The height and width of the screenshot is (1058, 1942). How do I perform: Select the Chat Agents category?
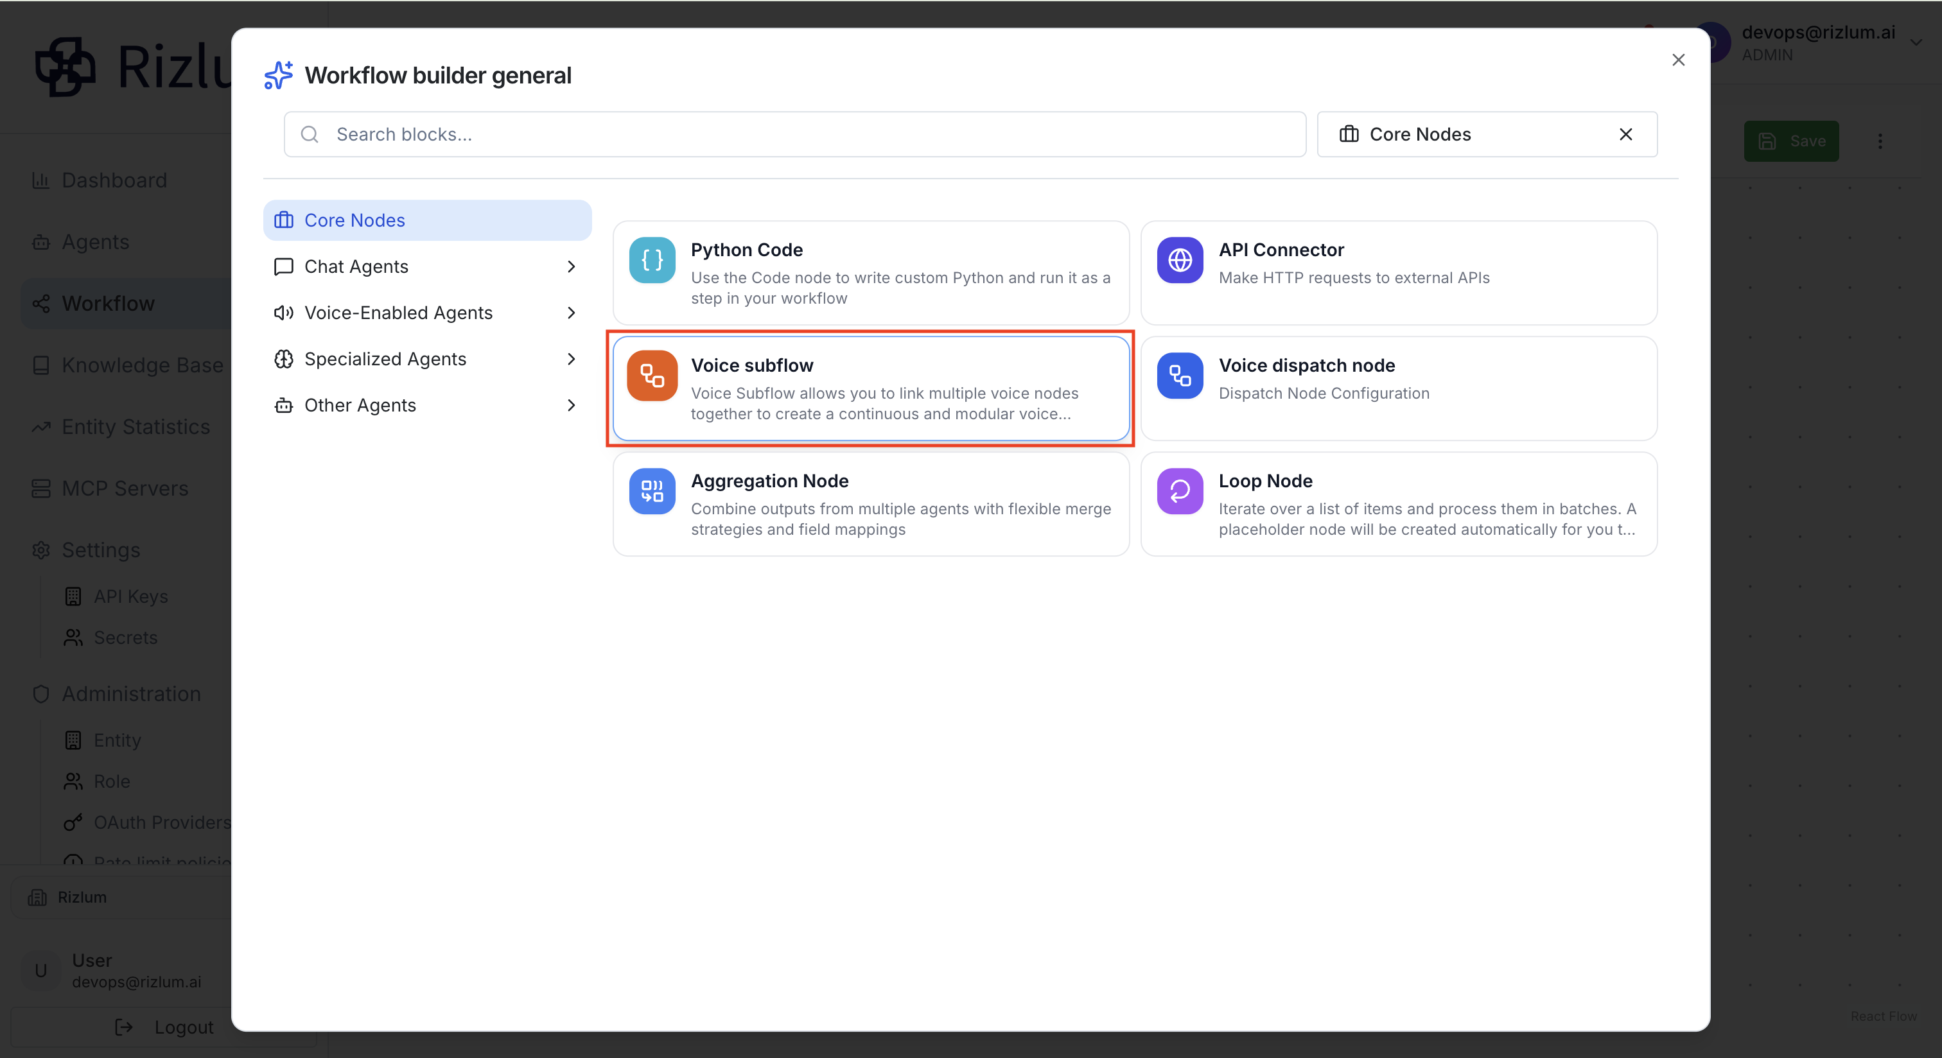(426, 266)
